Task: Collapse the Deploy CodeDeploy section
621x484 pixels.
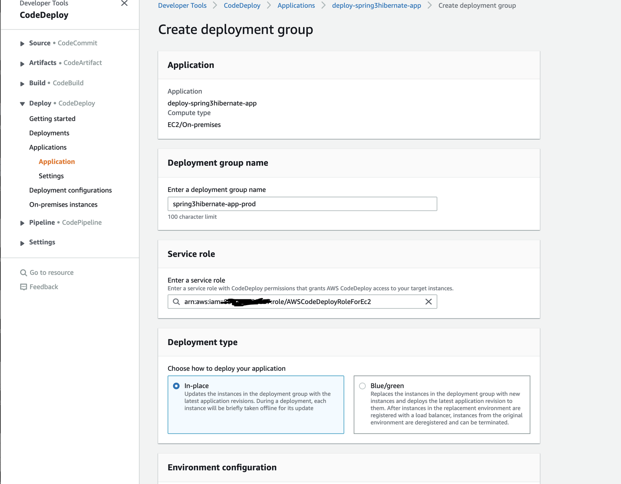Action: (23, 104)
